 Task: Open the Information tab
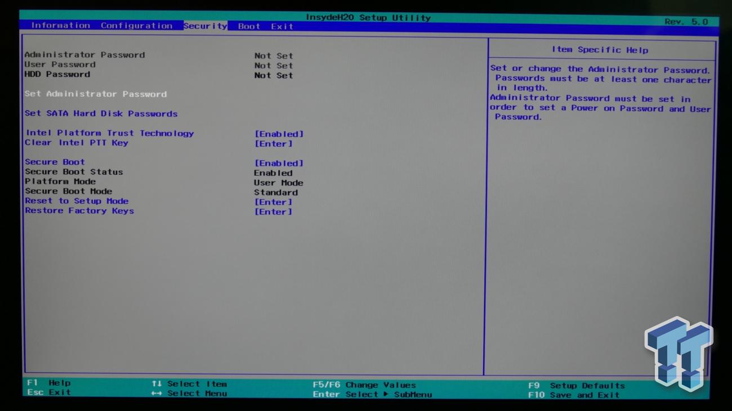[x=60, y=25]
